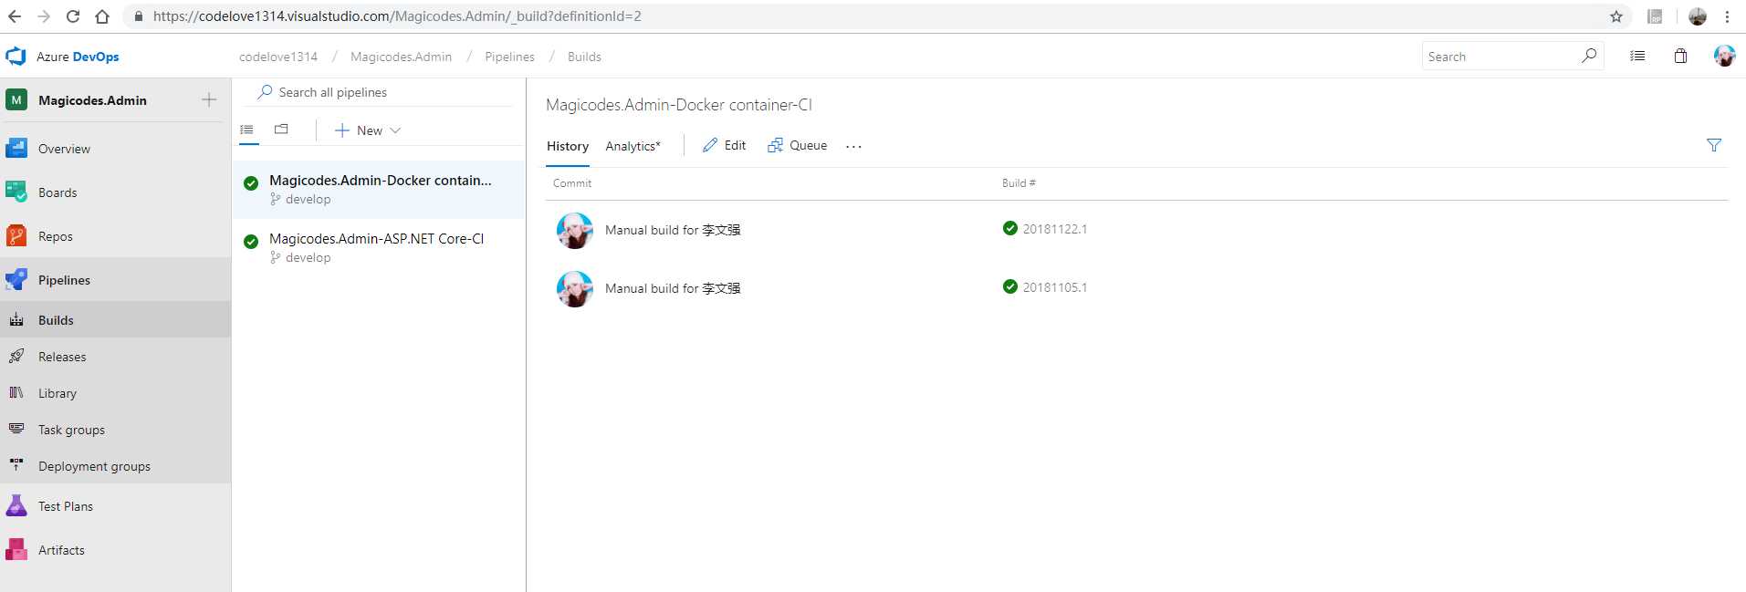The image size is (1746, 592).
Task: Click the filter funnel icon
Action: tap(1714, 145)
